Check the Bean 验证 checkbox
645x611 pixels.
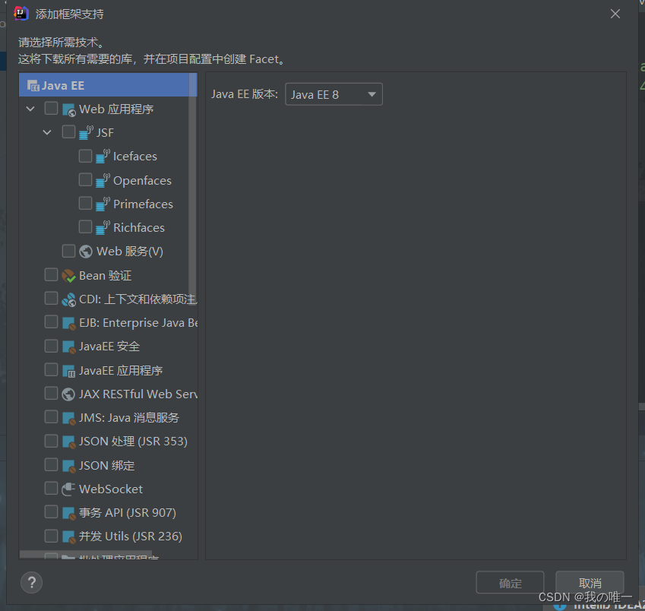(x=51, y=274)
